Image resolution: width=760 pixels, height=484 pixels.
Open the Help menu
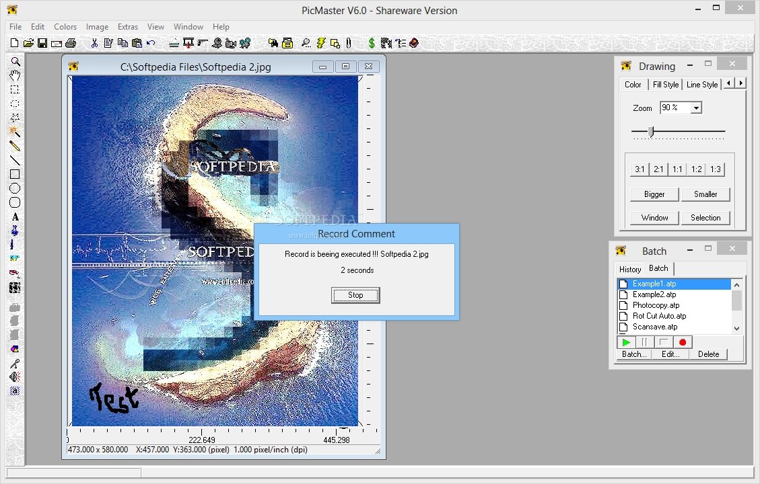coord(221,27)
